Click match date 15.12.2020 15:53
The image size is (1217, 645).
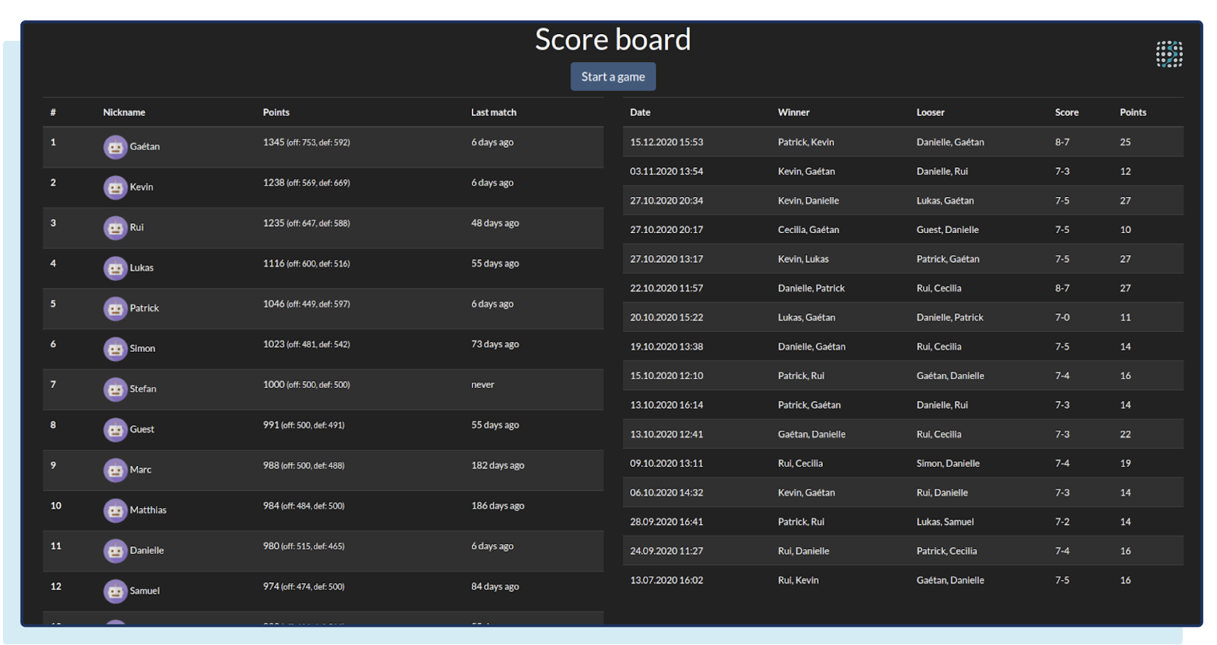pos(666,142)
